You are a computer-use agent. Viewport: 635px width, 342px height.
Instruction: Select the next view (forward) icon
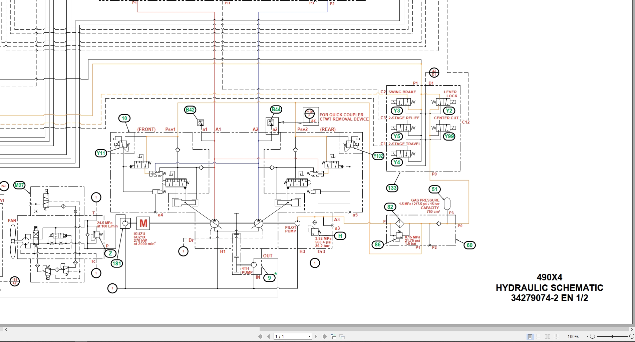tap(342, 336)
